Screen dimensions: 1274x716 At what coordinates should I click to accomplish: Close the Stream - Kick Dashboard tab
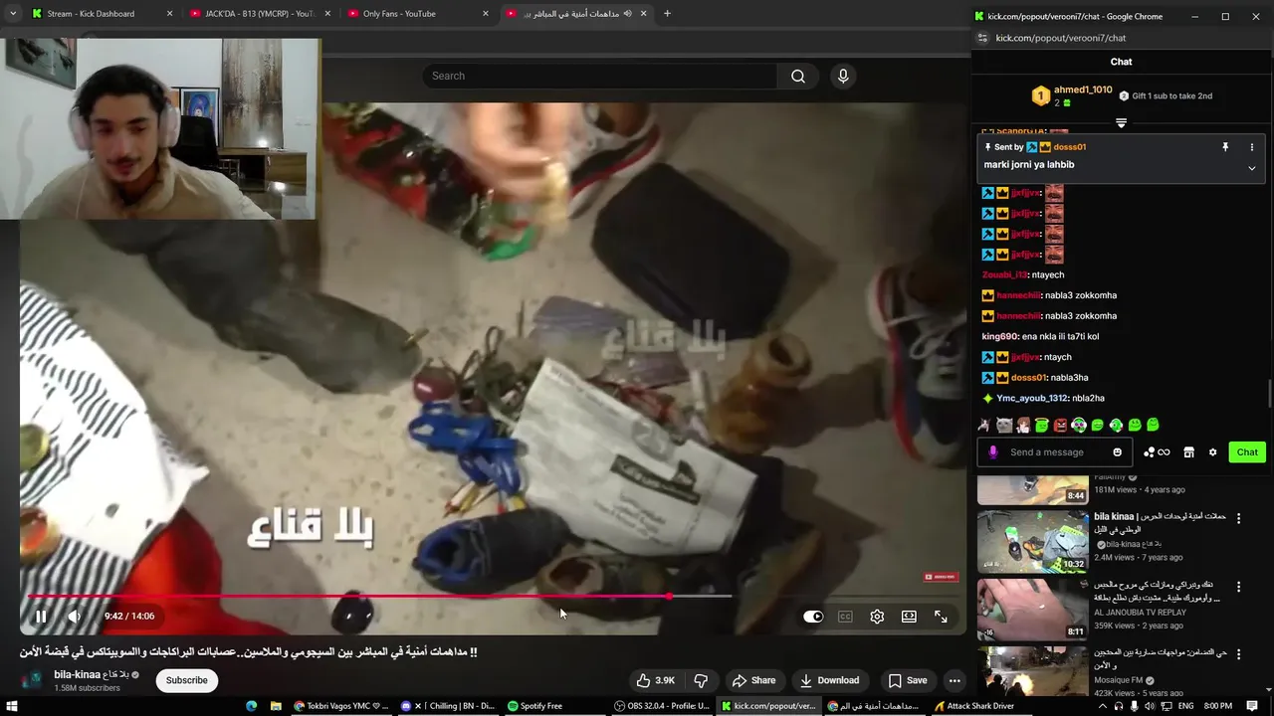[169, 14]
